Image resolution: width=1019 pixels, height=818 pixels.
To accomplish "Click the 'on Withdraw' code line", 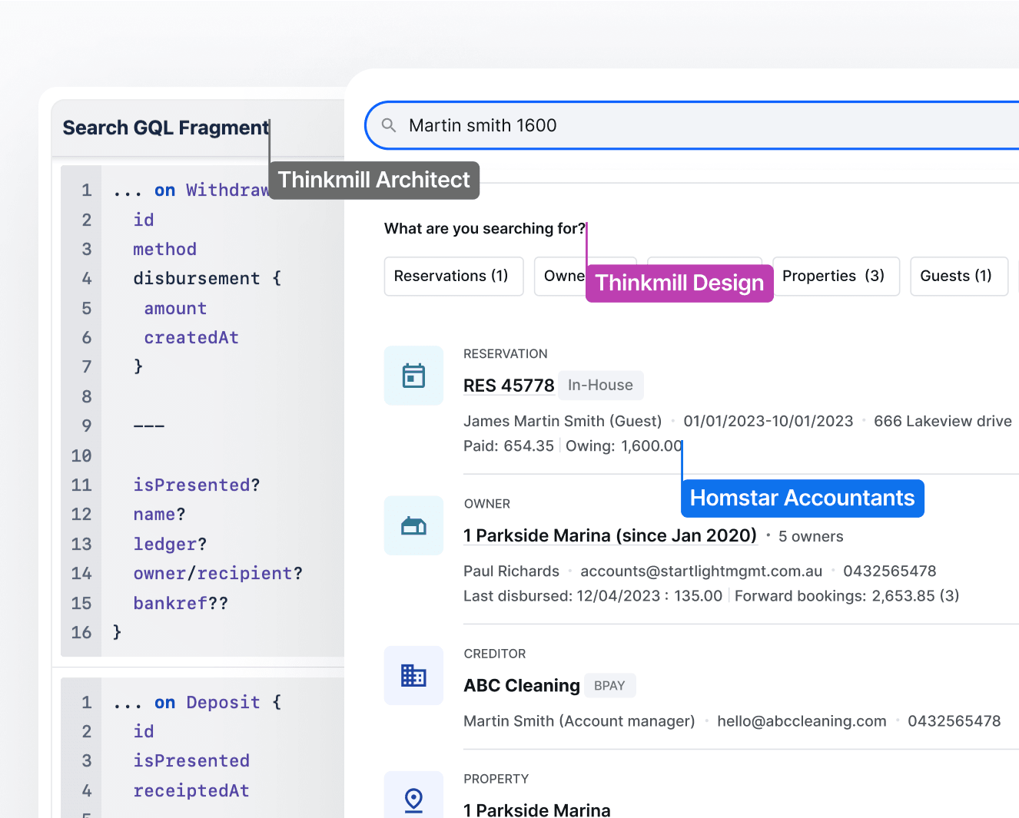I will tap(191, 190).
